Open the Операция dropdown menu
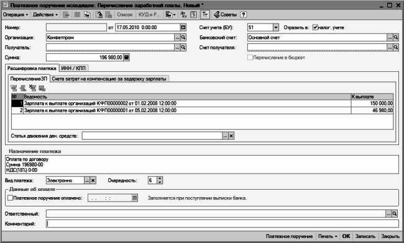The width and height of the screenshot is (404, 243). point(16,15)
